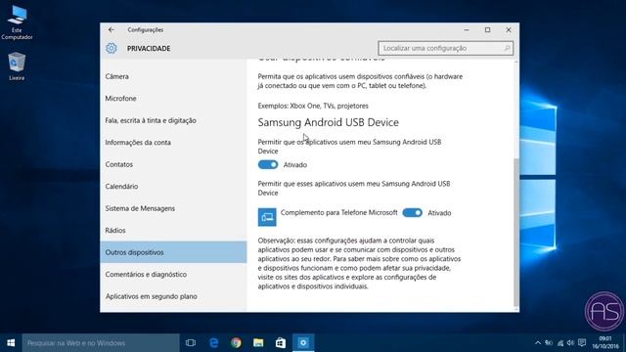Open the Windows Store taskbar icon

click(281, 343)
